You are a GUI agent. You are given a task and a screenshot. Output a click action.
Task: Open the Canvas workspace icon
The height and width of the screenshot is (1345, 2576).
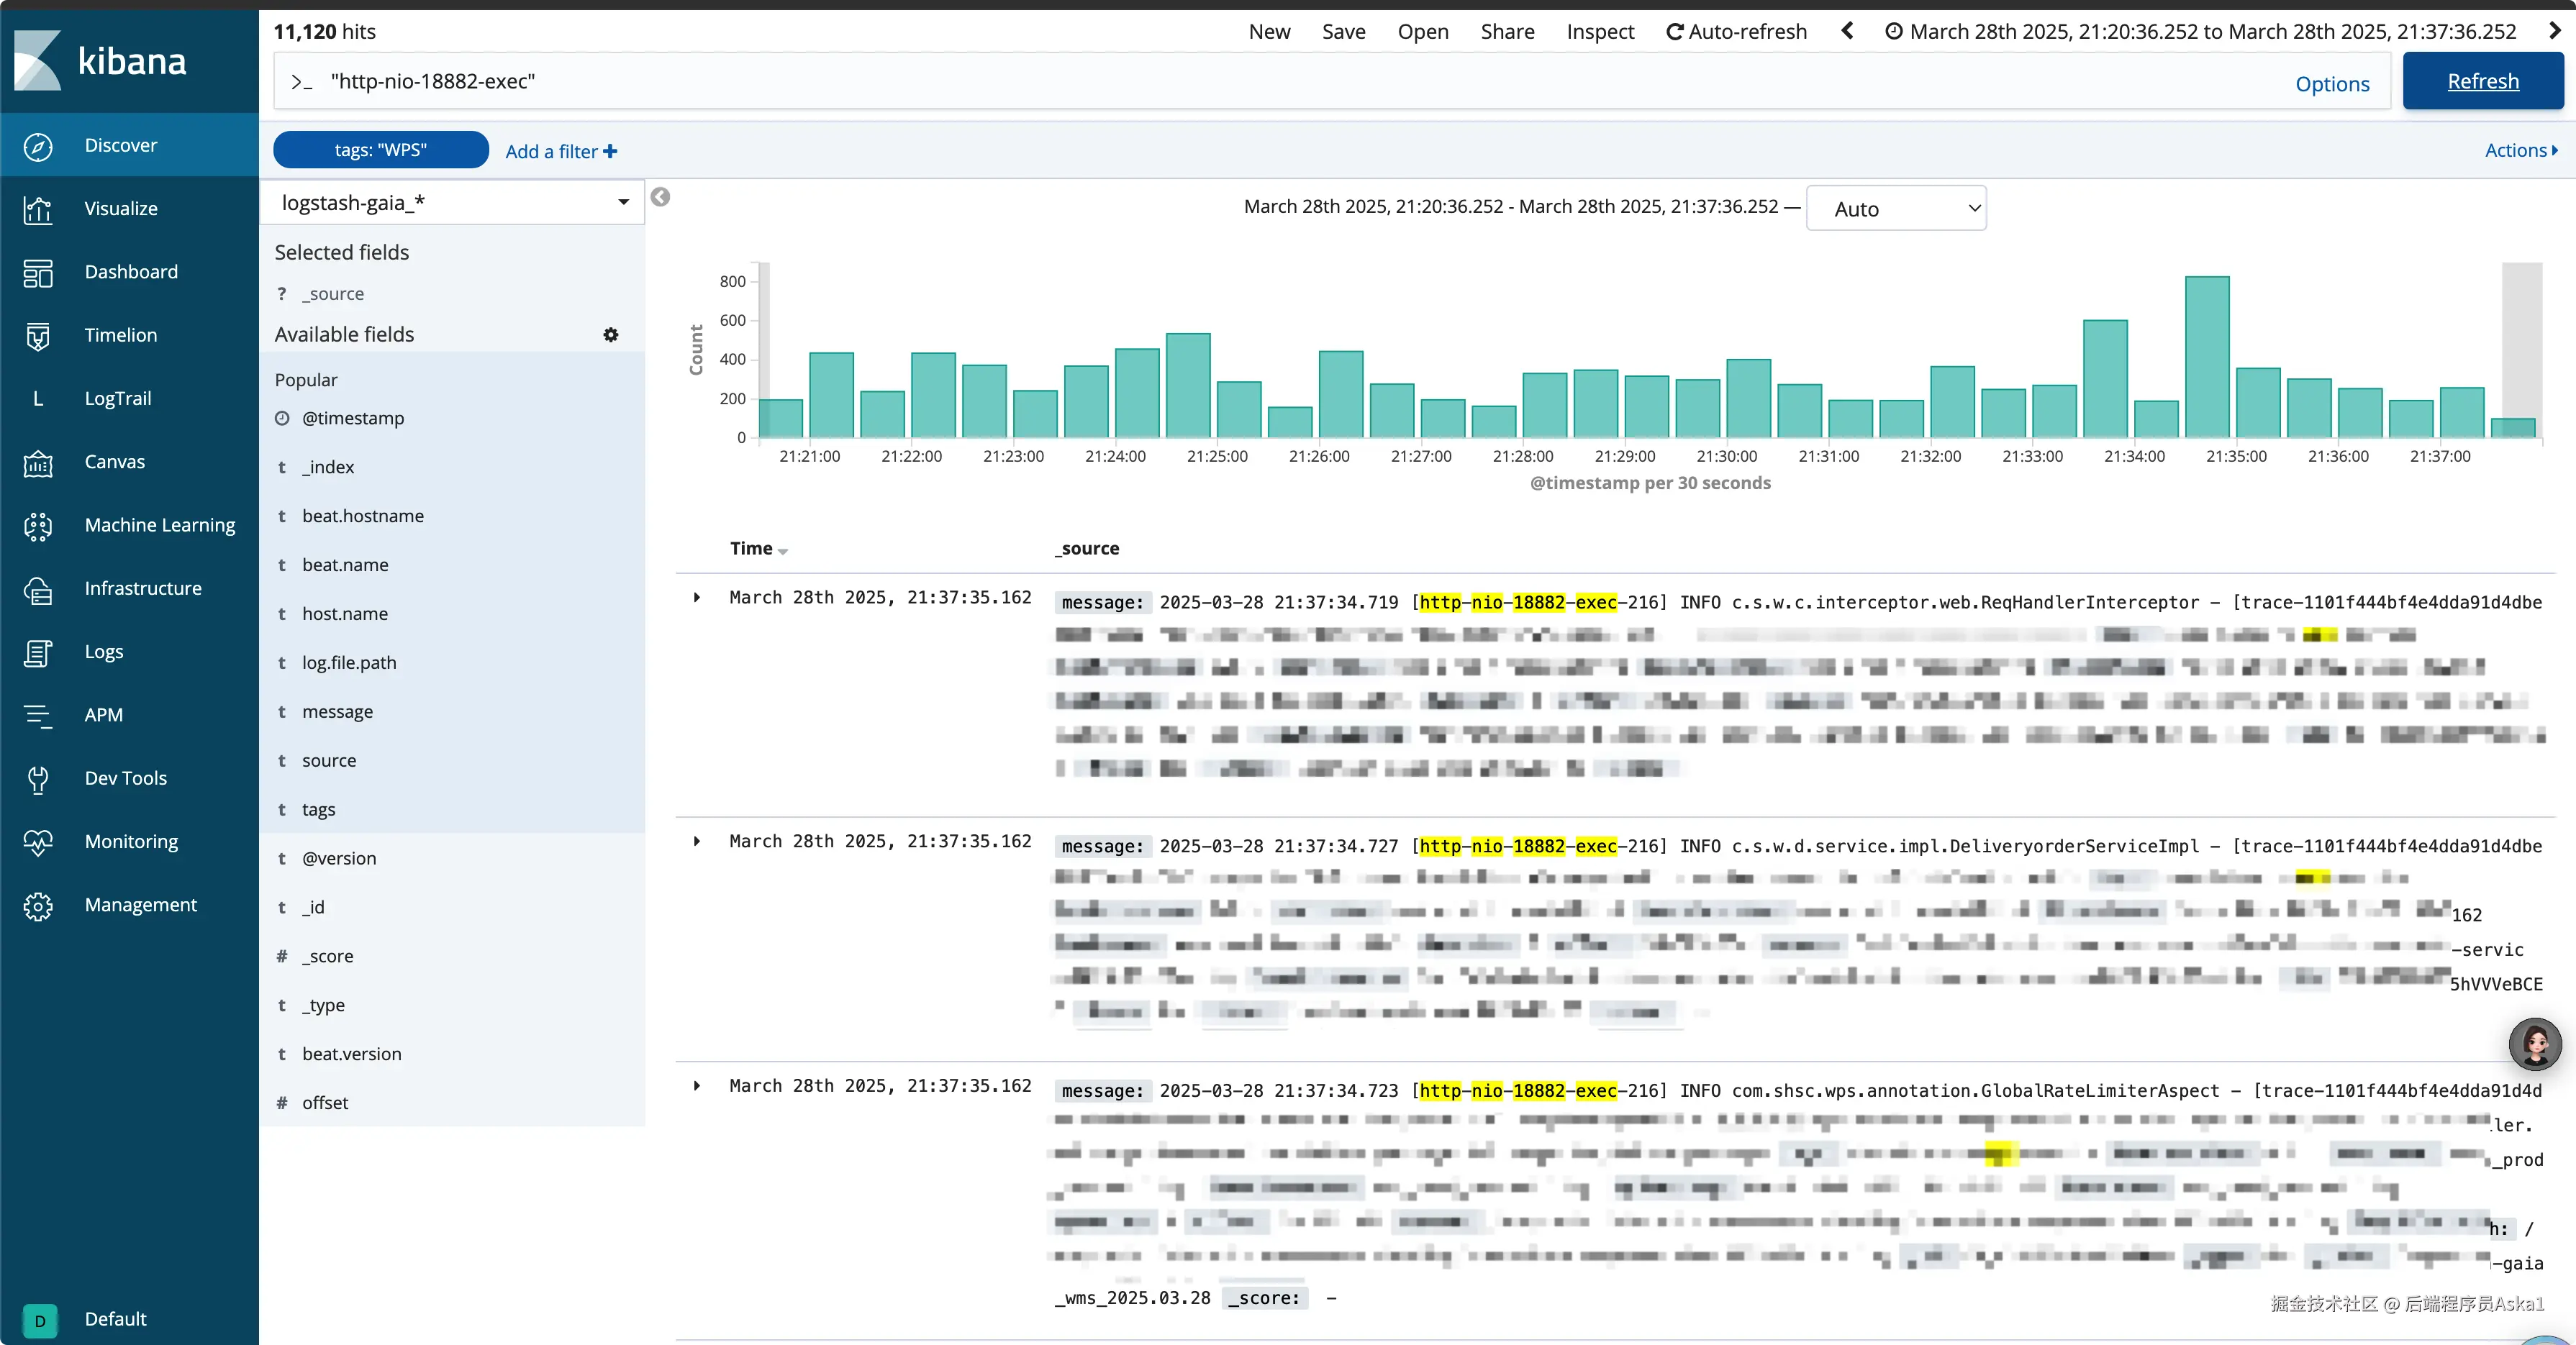(x=38, y=462)
